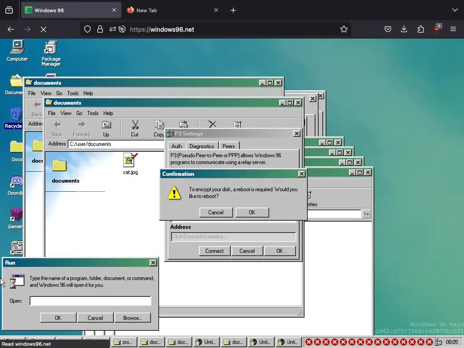Open Firefox View icon left of the tabs
This screenshot has height=348, width=464.
click(9, 10)
